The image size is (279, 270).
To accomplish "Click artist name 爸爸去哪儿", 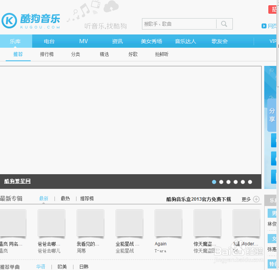I will [49, 251].
